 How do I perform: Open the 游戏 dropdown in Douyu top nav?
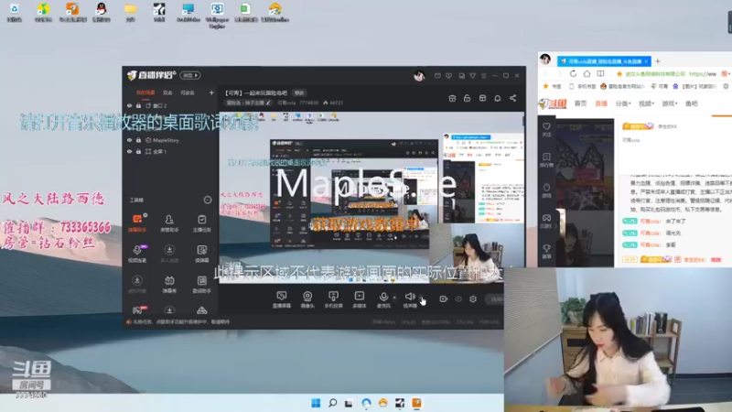670,103
